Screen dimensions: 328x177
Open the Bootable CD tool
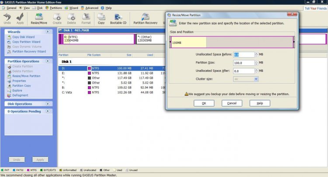click(118, 18)
